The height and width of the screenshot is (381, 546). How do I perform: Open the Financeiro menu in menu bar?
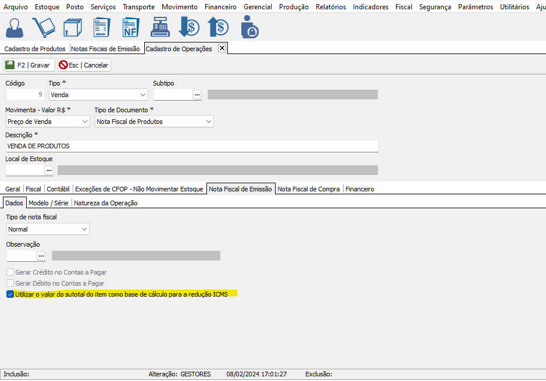[220, 7]
